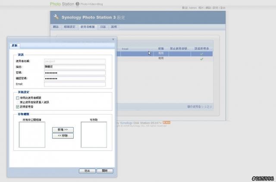Click the 可存取 list box

click(x=94, y=135)
